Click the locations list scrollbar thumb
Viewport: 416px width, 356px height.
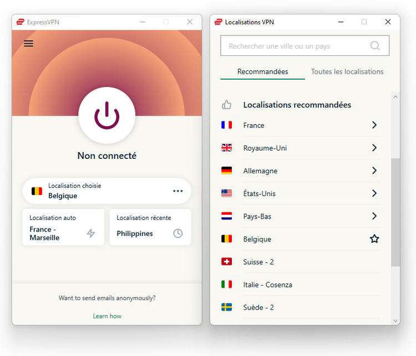(395, 212)
